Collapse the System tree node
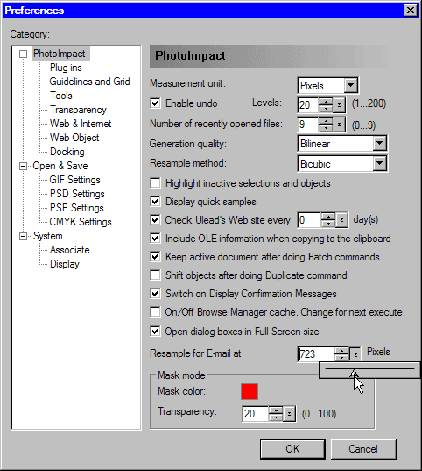This screenshot has height=471, width=422. click(23, 237)
